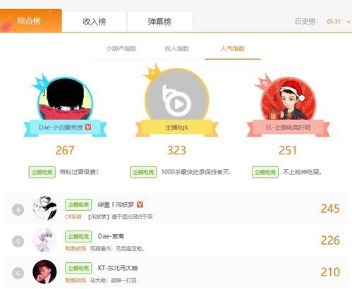Open the Dae-若离 streamer name link
The image size is (352, 289).
coord(111,236)
